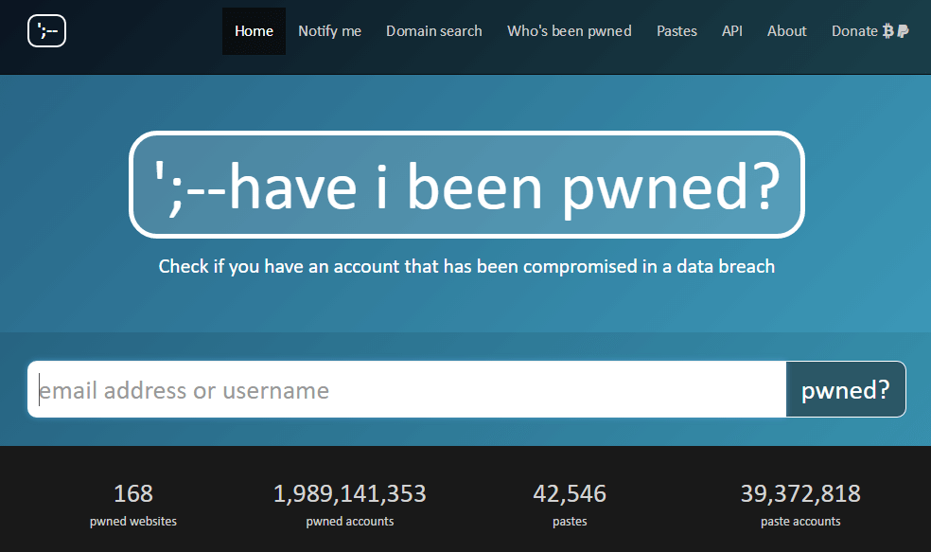Visit the About page
The width and height of the screenshot is (931, 552).
(786, 31)
